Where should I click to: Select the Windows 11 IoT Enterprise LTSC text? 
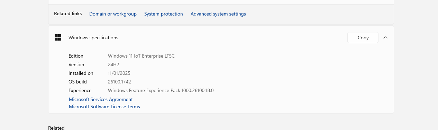[x=141, y=56]
